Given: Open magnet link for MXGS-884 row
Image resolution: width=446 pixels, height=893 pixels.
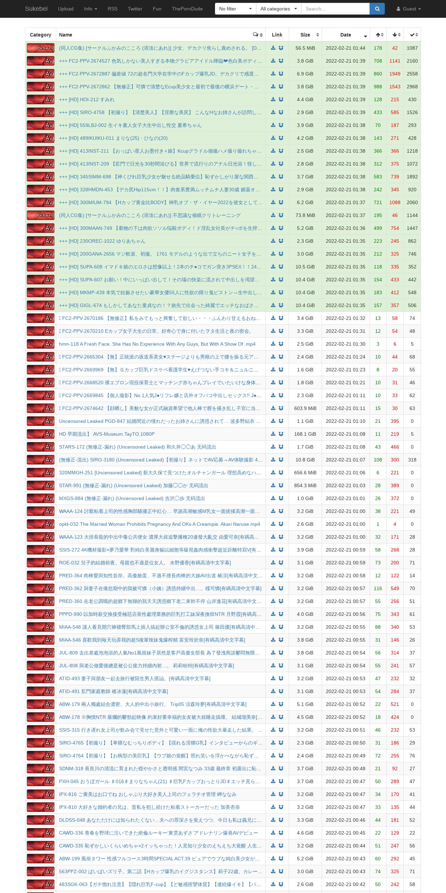Looking at the screenshot, I should pos(281,498).
